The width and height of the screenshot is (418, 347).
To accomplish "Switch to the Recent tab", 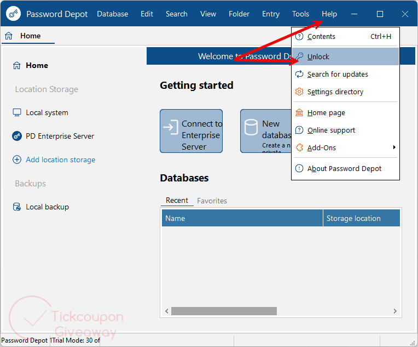I will coord(177,200).
